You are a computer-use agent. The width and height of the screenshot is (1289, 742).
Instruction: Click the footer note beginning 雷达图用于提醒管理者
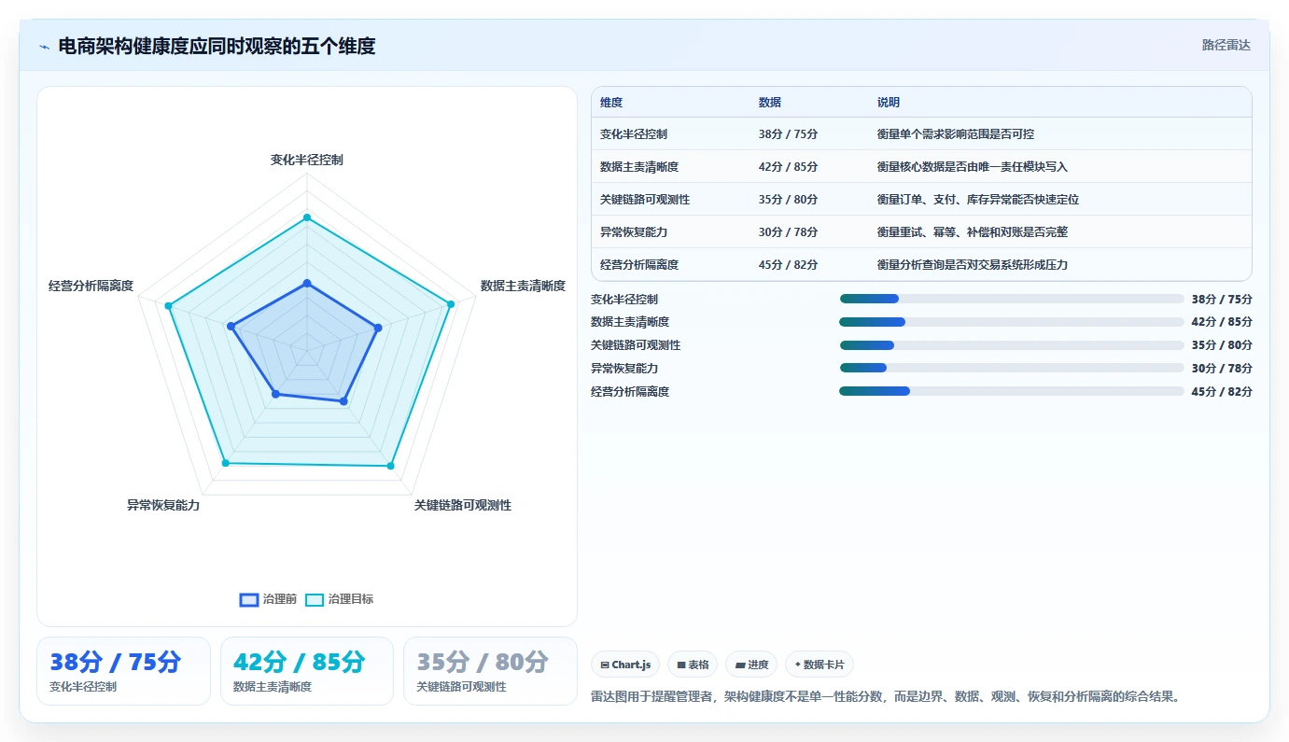tap(886, 696)
